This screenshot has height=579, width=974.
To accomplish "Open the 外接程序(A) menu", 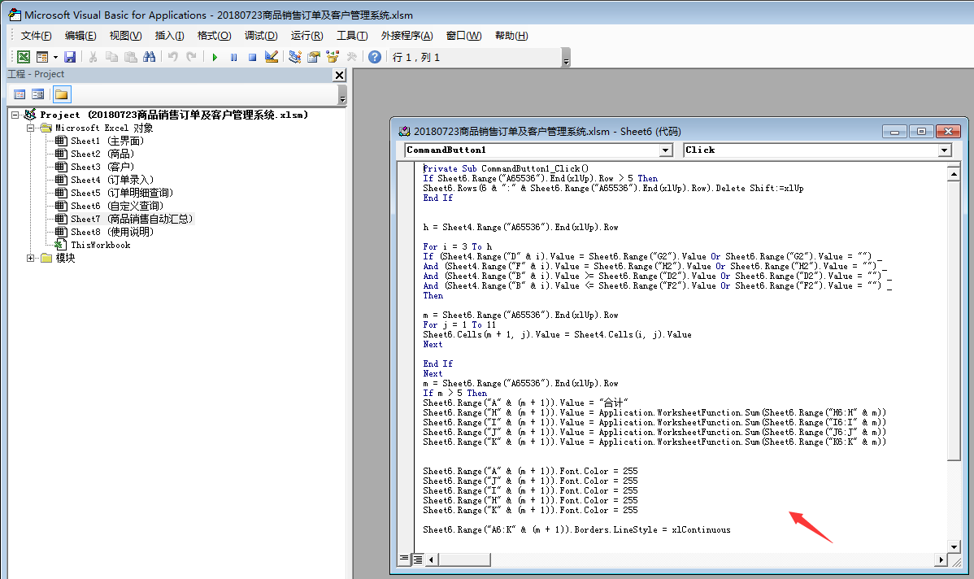I will [x=407, y=36].
